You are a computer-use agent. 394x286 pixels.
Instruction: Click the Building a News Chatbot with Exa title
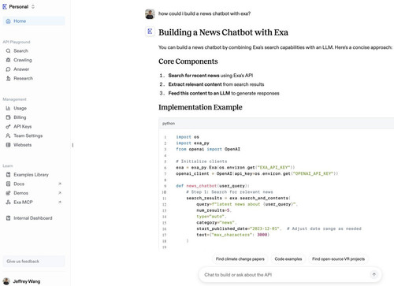tap(223, 32)
